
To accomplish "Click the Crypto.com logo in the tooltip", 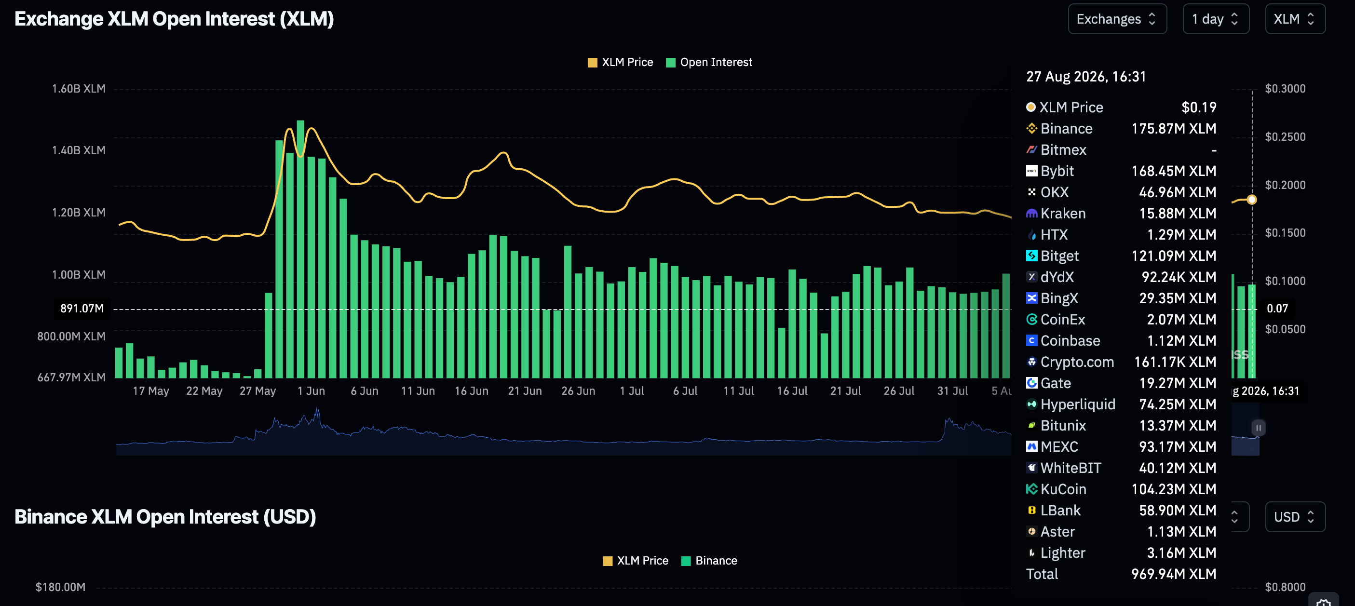I will click(x=1031, y=362).
